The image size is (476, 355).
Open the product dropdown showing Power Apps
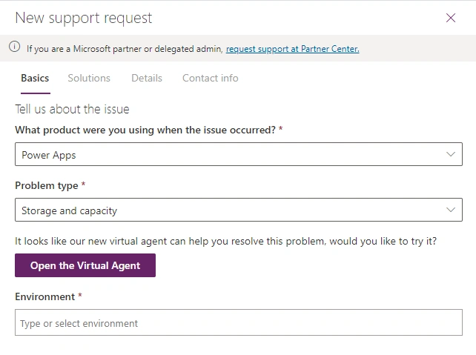[x=239, y=154]
